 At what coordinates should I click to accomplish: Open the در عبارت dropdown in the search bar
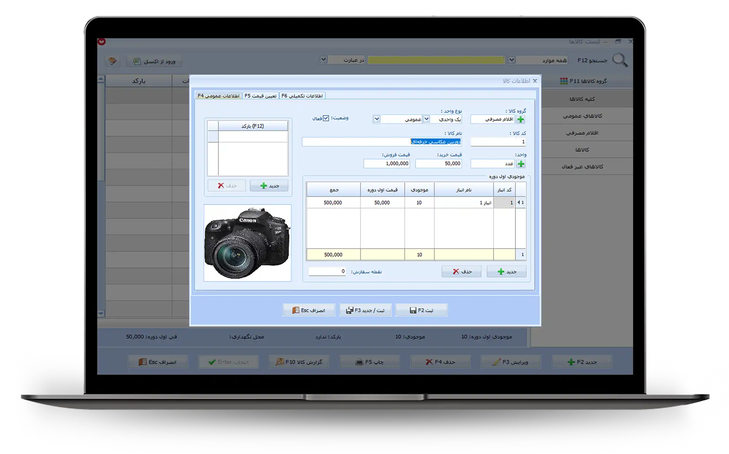click(x=323, y=59)
